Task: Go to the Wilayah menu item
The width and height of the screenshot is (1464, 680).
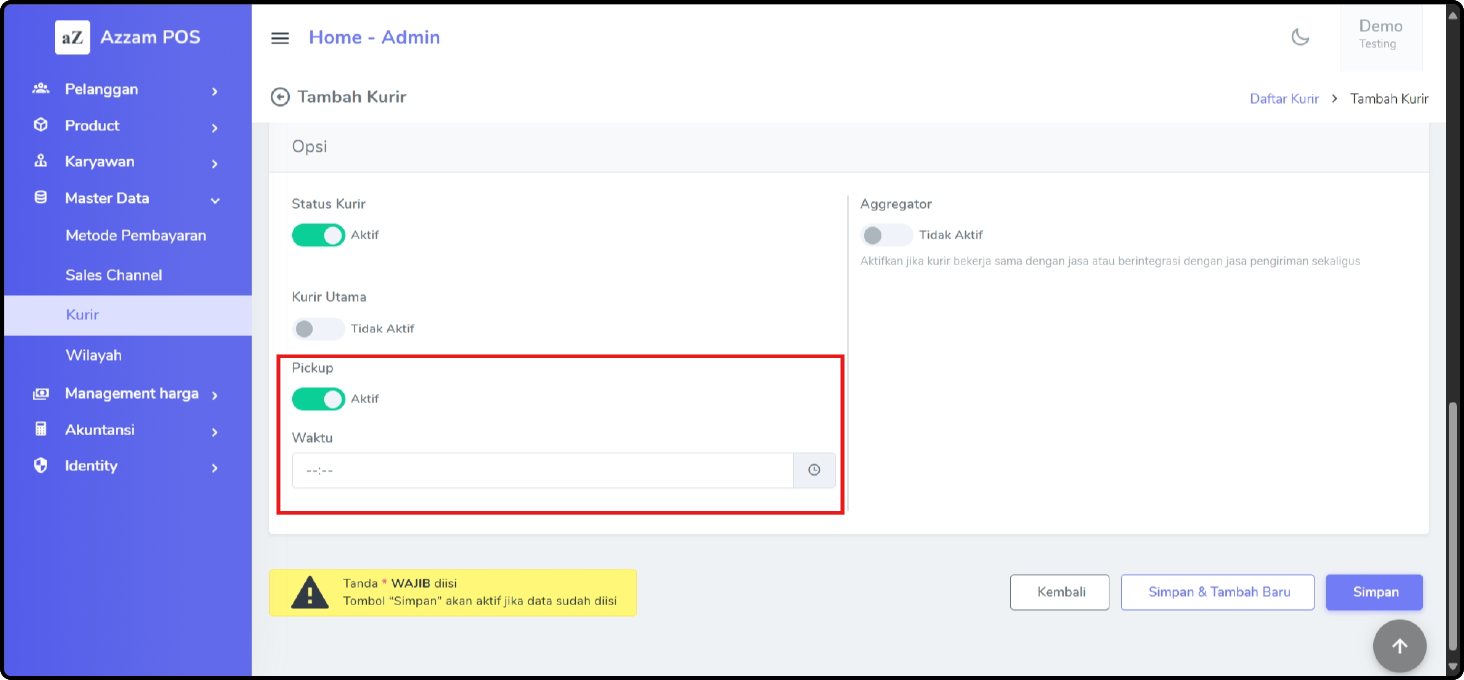Action: [94, 355]
